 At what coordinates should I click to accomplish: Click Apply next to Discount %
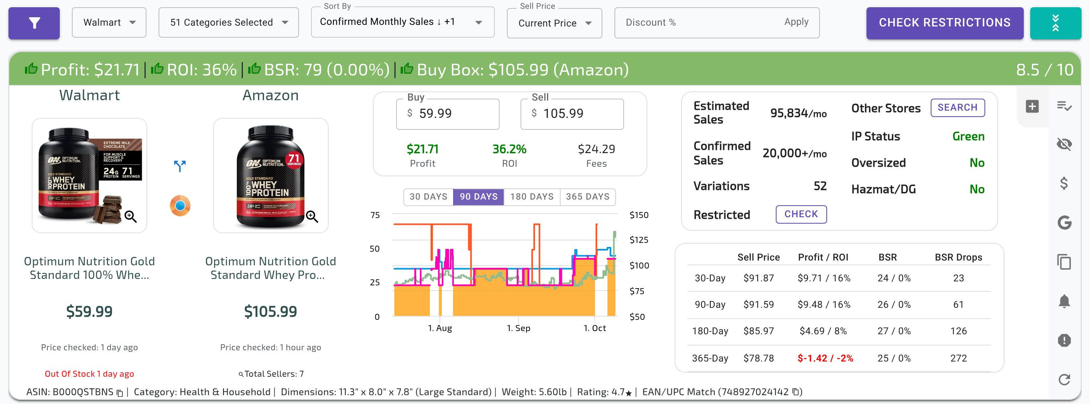point(796,22)
